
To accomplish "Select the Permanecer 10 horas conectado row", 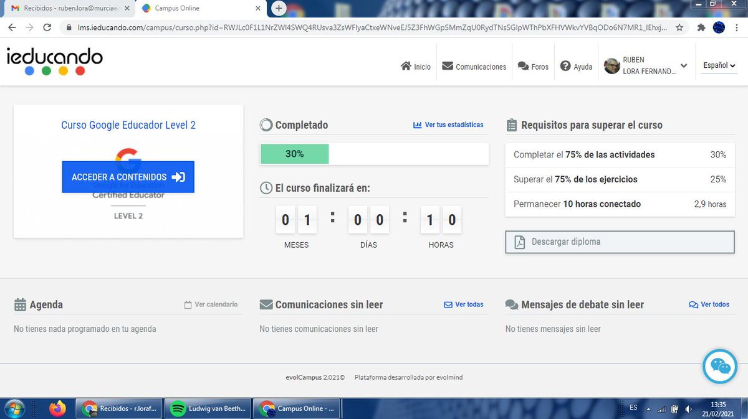I will pyautogui.click(x=620, y=204).
